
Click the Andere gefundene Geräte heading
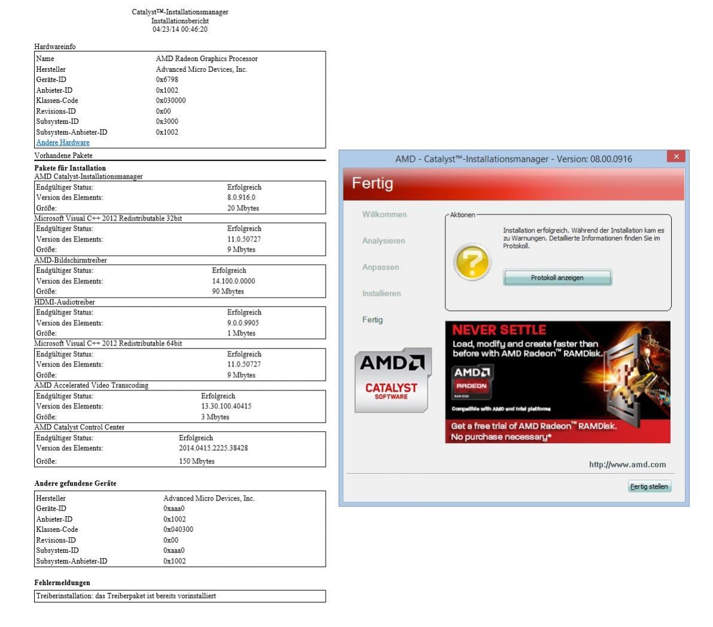tap(75, 483)
